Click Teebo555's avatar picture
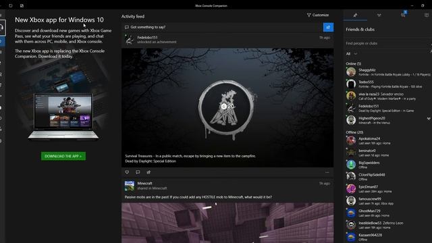Image resolution: width=432 pixels, height=243 pixels. coord(351,84)
